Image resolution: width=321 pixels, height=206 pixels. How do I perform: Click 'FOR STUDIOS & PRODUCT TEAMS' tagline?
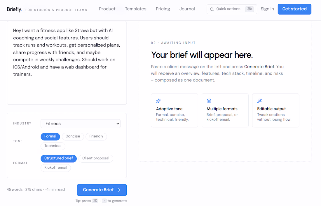point(56,10)
